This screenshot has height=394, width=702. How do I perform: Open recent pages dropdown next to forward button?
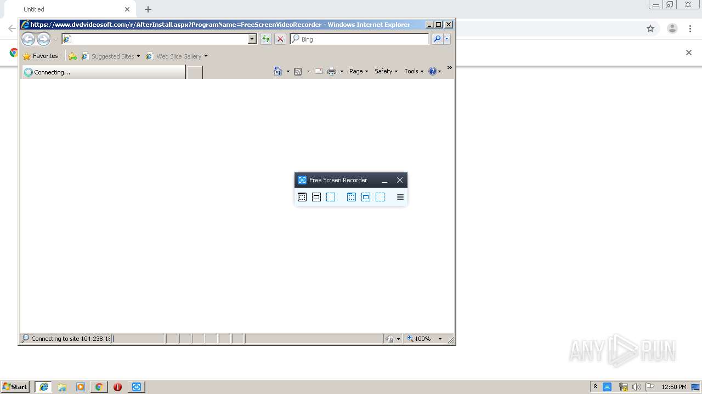pyautogui.click(x=55, y=39)
